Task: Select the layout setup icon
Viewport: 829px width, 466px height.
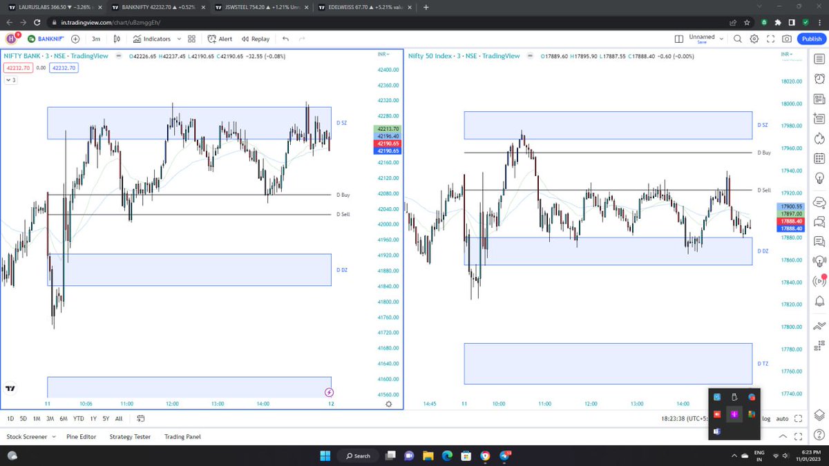Action: [679, 39]
